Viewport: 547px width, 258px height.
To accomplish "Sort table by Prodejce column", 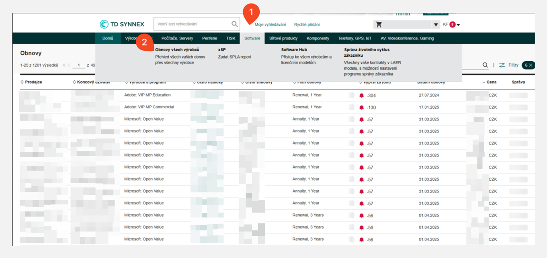I will point(31,82).
